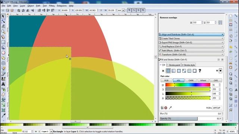
Task: Click the Opacity stepper arrows in Fill panel
Action: click(x=223, y=118)
